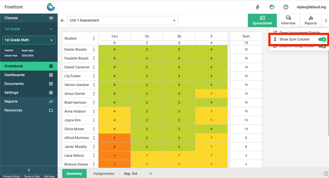Image resolution: width=329 pixels, height=178 pixels.
Task: Click the face avatar icon in header
Action: tap(272, 7)
